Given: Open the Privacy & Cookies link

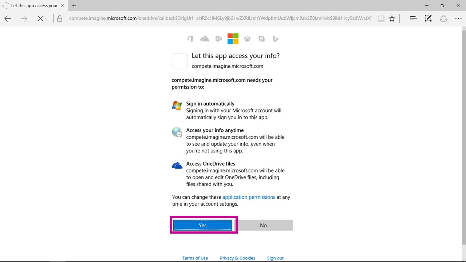Looking at the screenshot, I should coord(237,258).
